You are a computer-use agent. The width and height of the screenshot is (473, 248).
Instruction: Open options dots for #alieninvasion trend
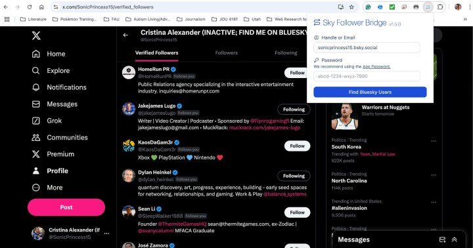(x=434, y=202)
